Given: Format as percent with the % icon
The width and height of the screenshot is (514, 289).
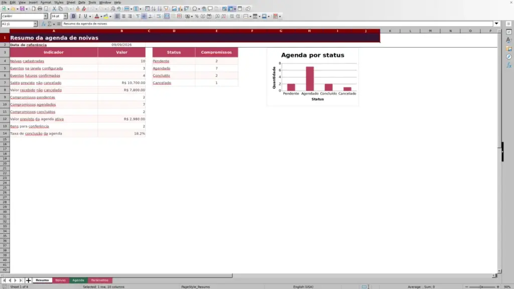Looking at the screenshot, I should (196, 17).
